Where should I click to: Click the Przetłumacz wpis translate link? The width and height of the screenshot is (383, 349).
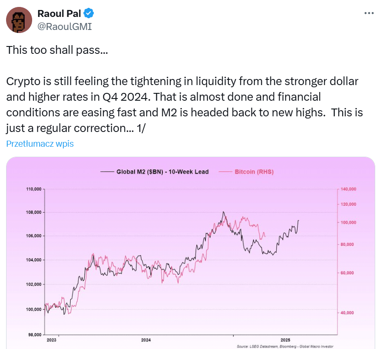40,144
